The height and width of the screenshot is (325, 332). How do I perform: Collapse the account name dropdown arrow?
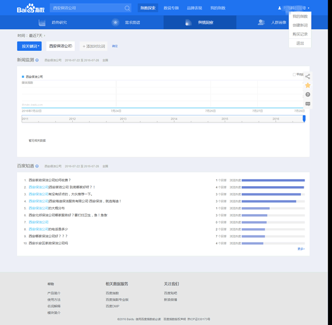coord(309,8)
